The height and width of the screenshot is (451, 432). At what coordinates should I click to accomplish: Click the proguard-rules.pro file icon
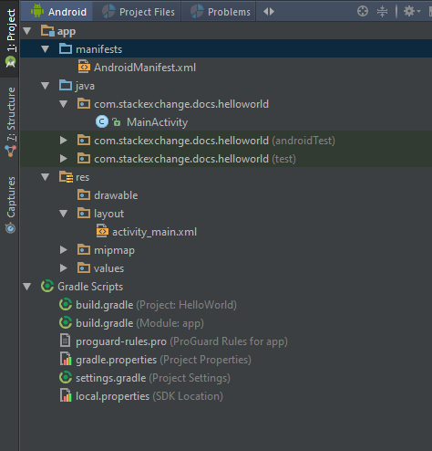[66, 341]
